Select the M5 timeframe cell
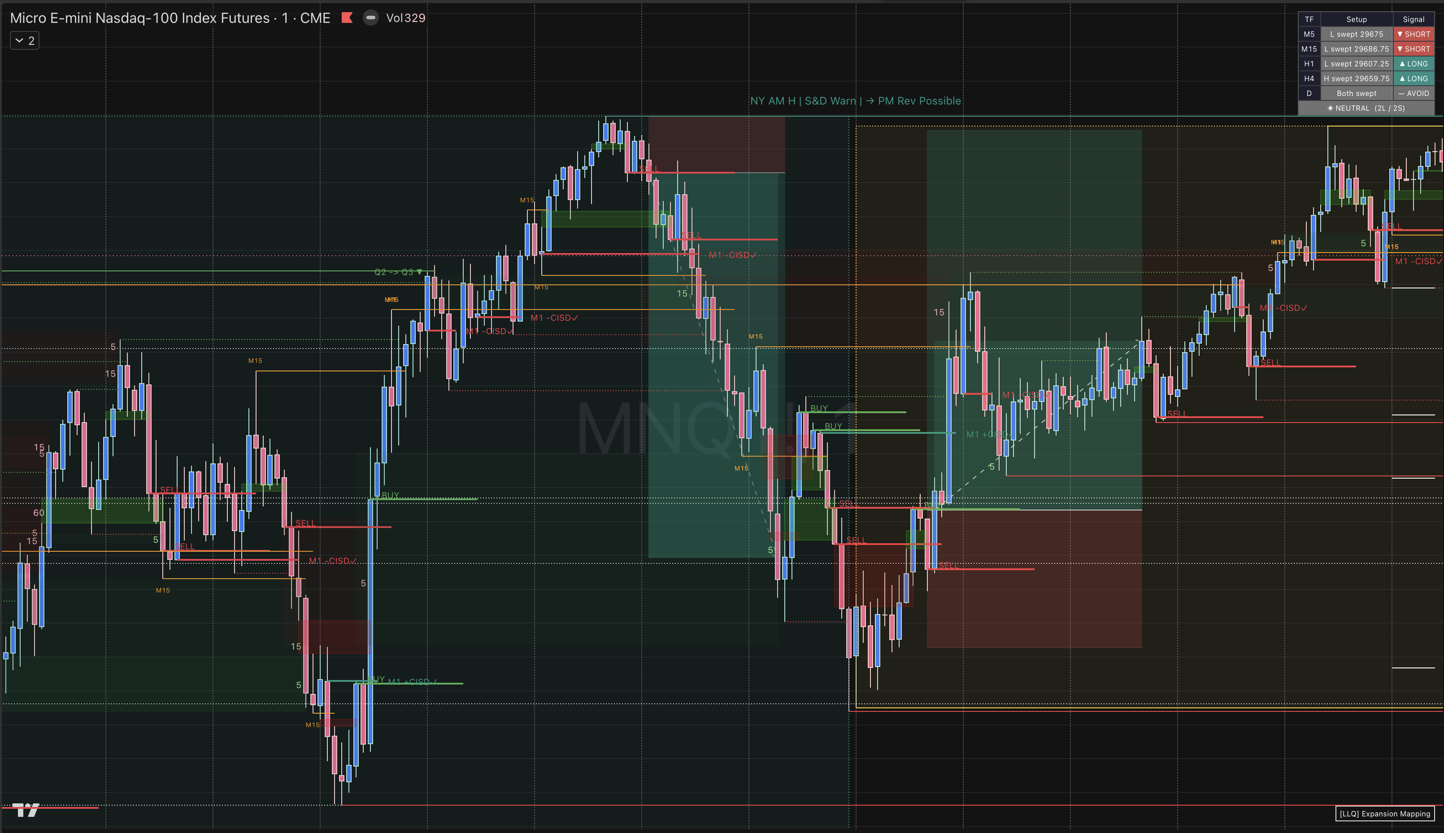1444x833 pixels. pos(1309,35)
